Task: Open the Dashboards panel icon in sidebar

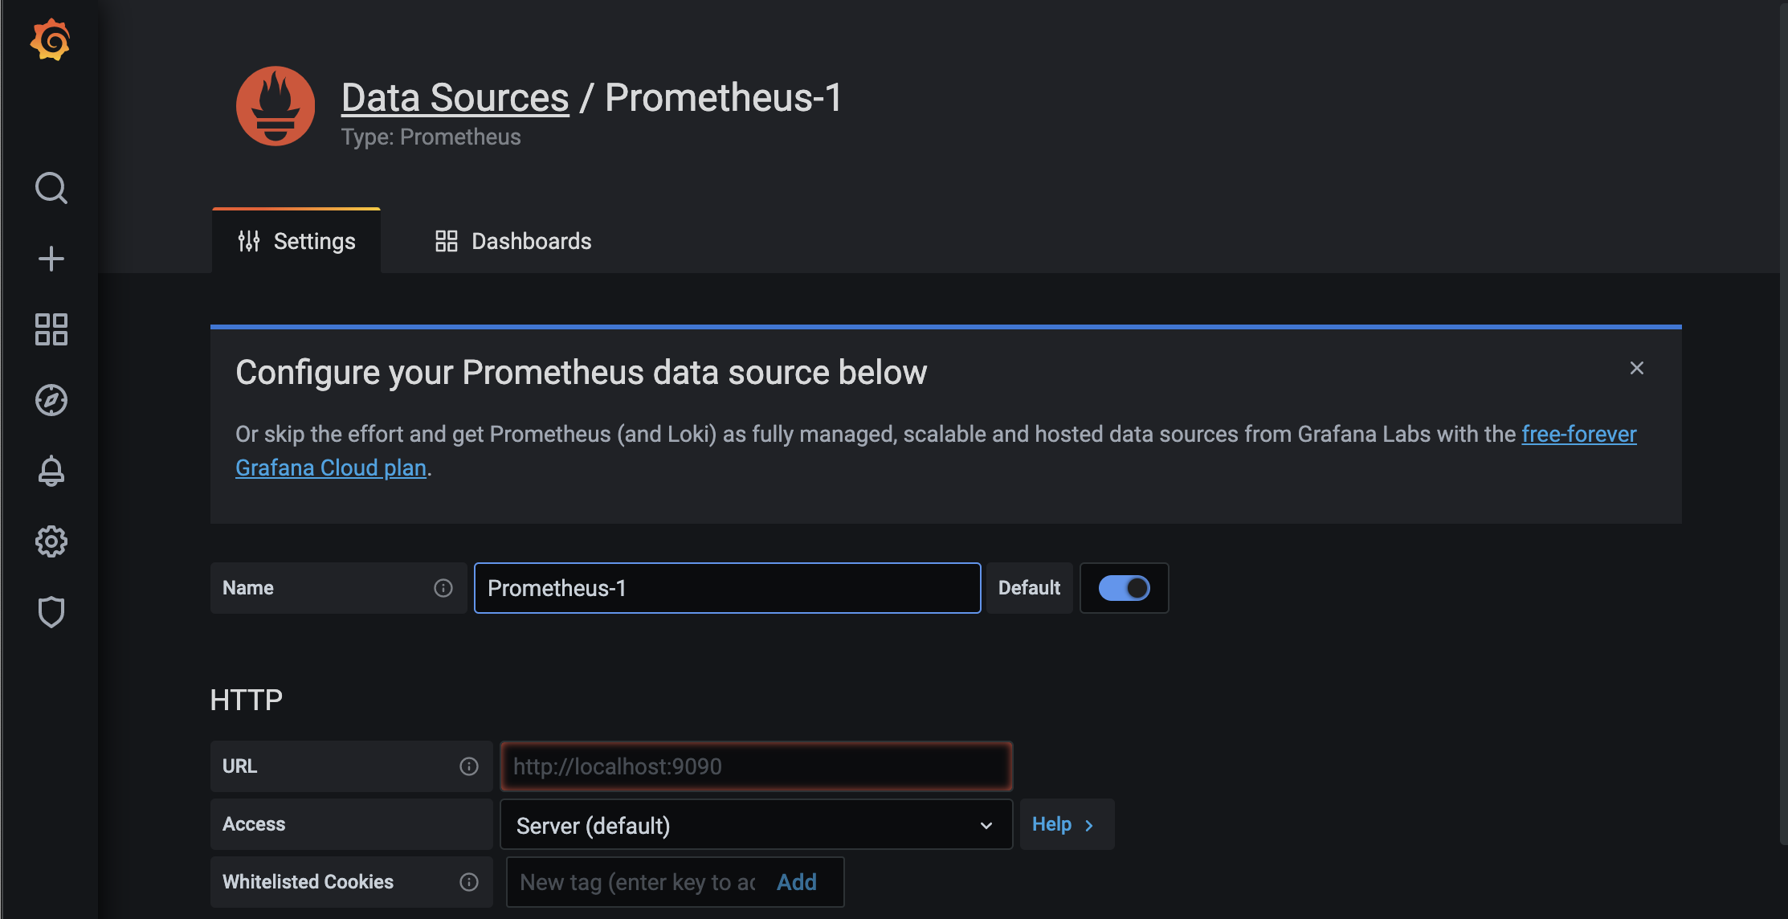Action: coord(51,329)
